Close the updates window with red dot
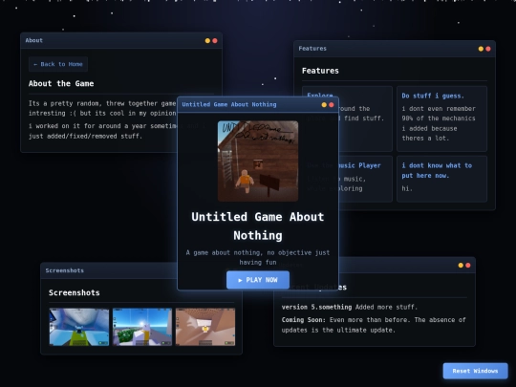Viewport: 516px width, 387px height. (468, 266)
